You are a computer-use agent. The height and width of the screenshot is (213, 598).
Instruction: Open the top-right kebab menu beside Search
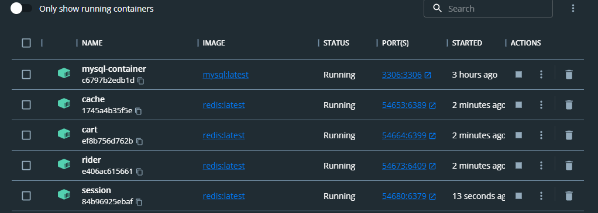click(x=573, y=8)
